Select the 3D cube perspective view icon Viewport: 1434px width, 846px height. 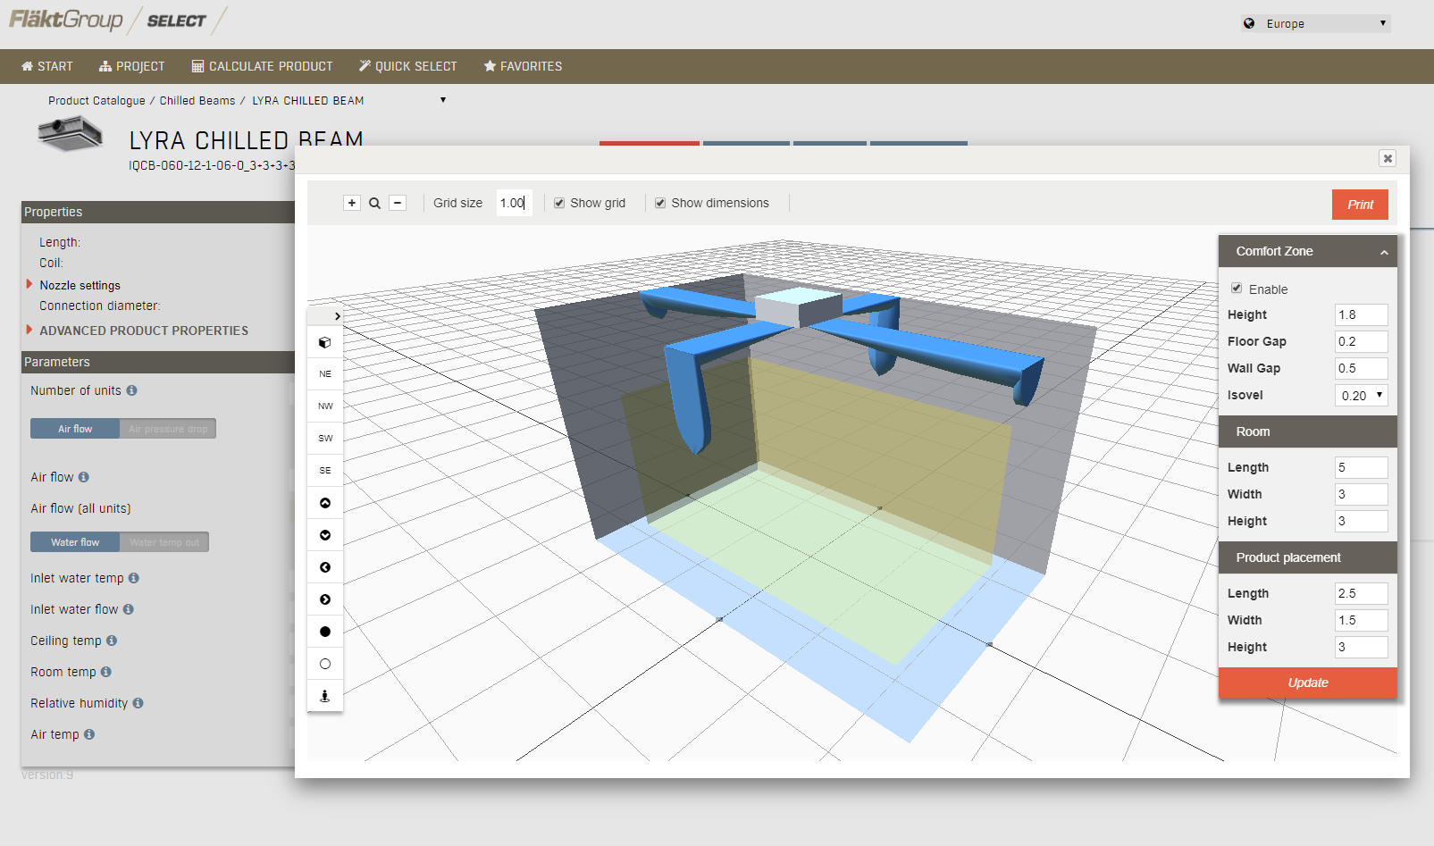click(x=325, y=342)
